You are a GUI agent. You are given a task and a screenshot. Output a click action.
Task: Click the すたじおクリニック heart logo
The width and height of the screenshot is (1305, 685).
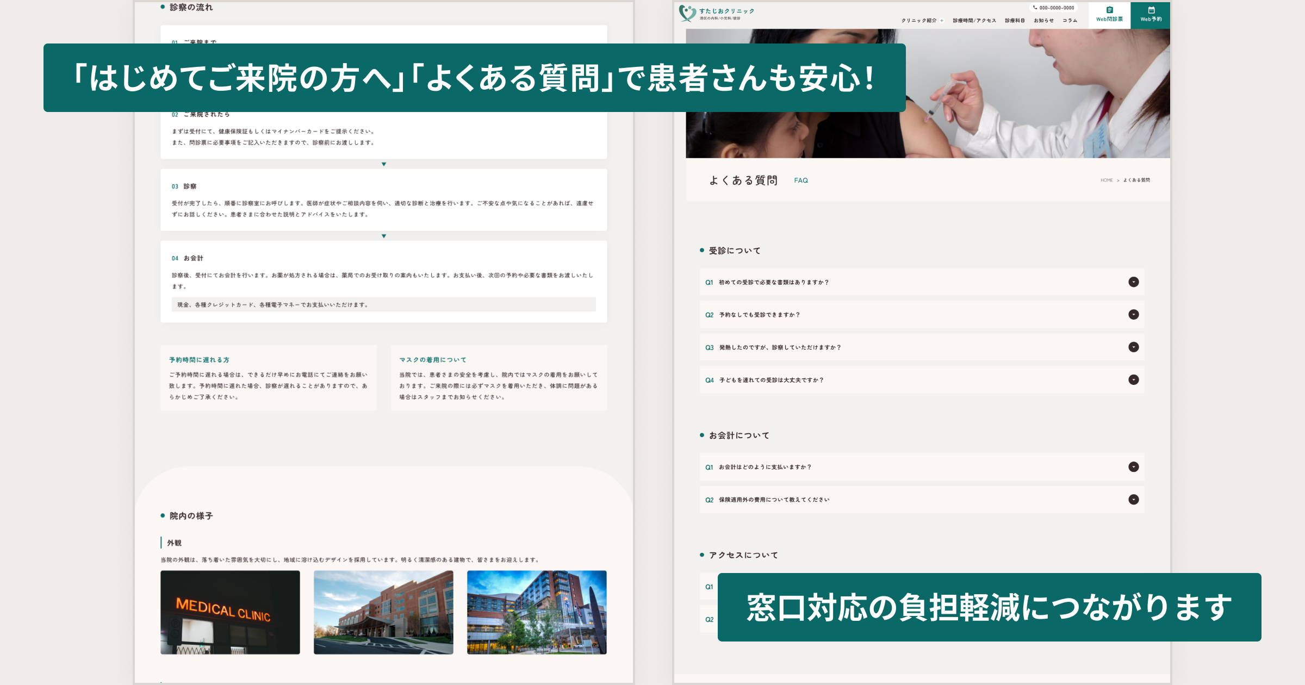coord(687,13)
